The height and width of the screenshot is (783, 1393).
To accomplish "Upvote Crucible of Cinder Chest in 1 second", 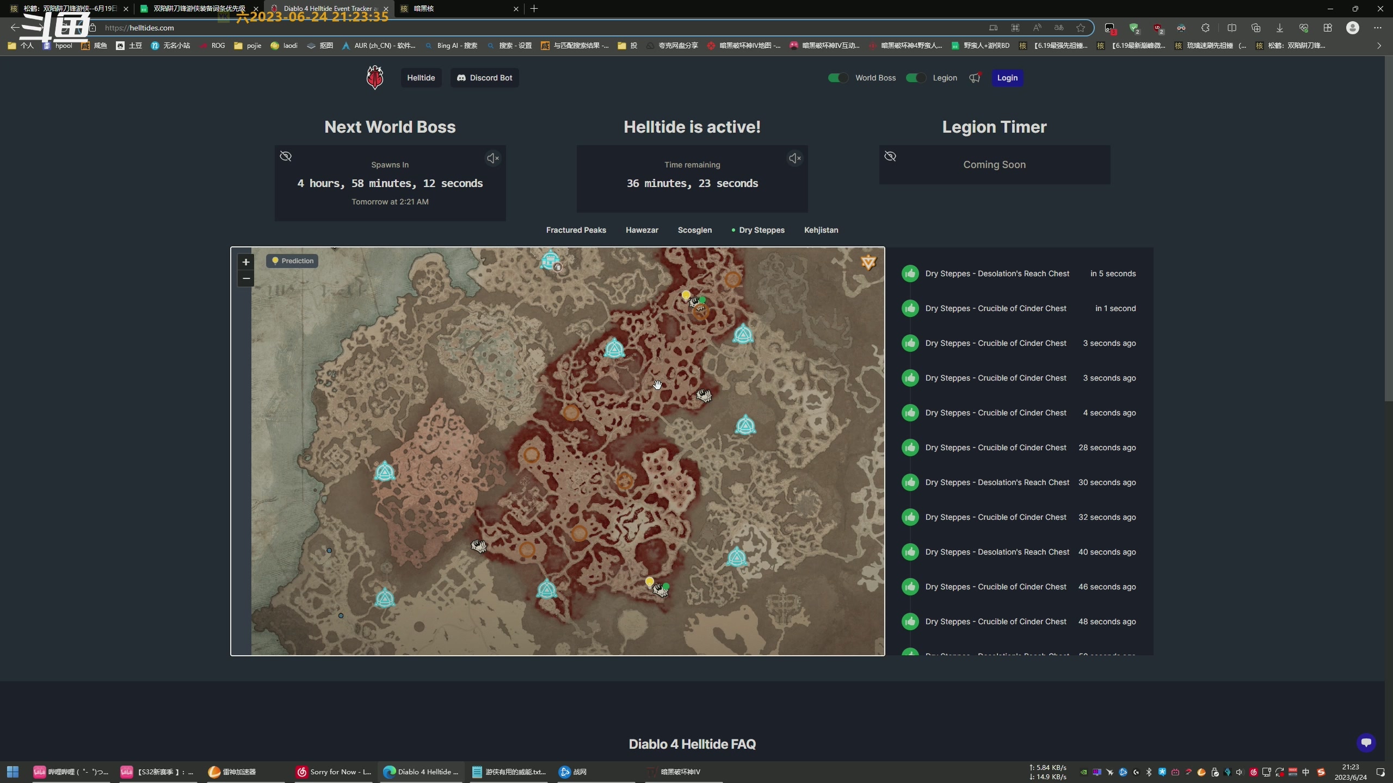I will (910, 308).
